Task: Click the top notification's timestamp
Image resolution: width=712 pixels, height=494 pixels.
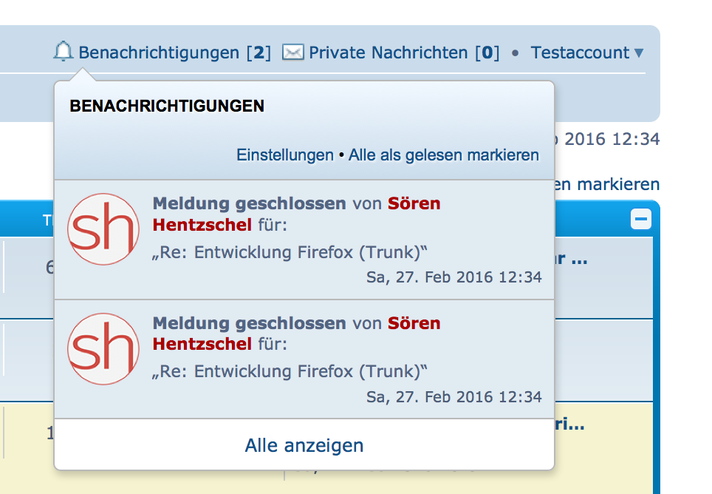Action: coord(453,277)
